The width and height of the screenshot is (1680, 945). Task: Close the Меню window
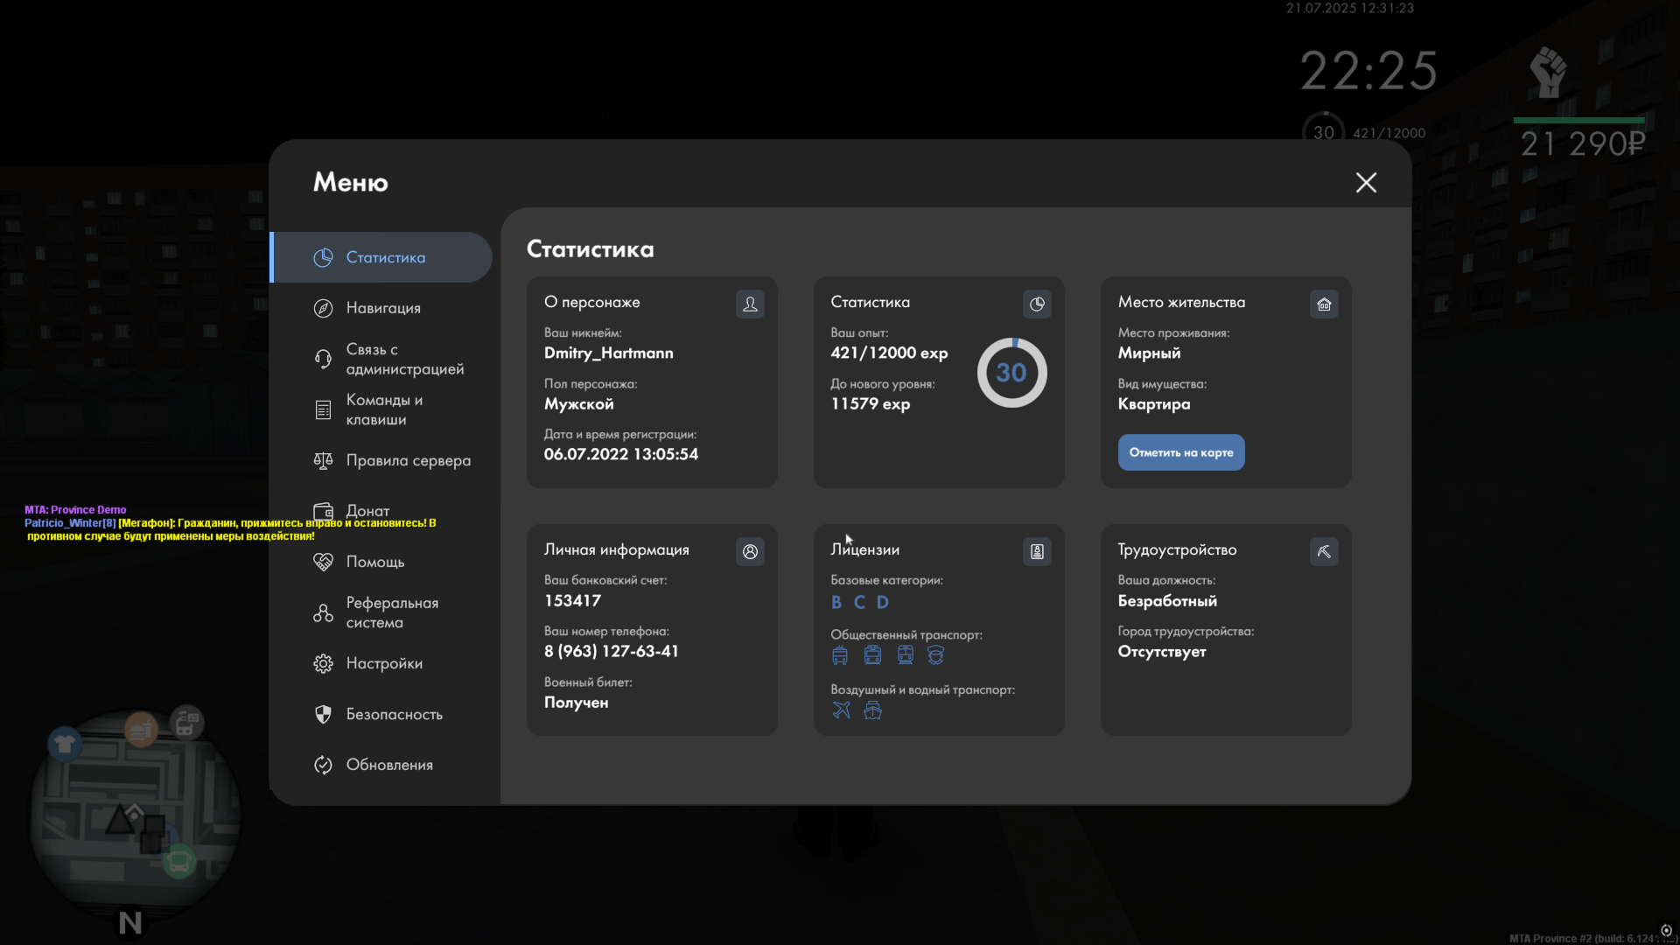(x=1366, y=182)
